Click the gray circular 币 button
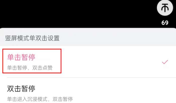Screen dimensions: 176x103 coord(165,8)
